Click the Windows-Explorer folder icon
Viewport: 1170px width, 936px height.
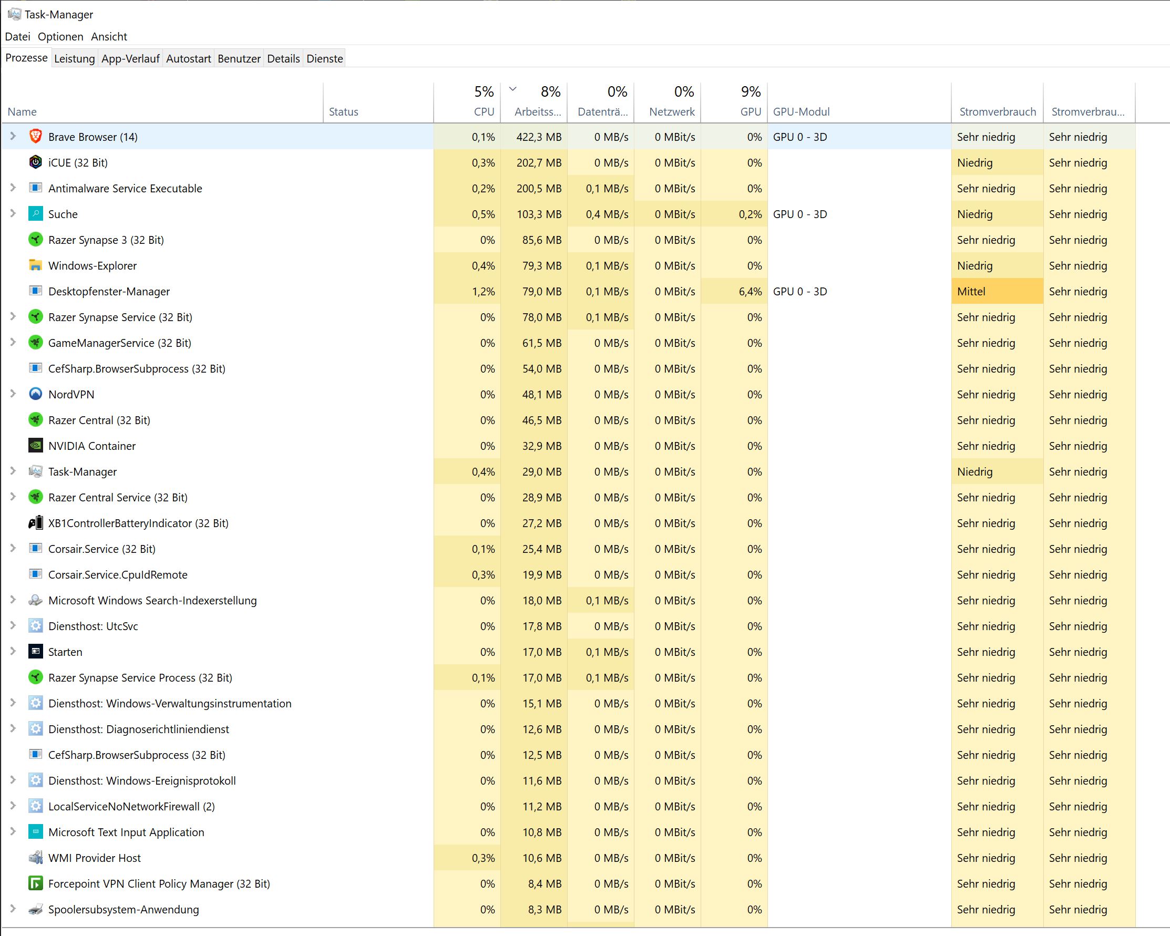tap(35, 265)
